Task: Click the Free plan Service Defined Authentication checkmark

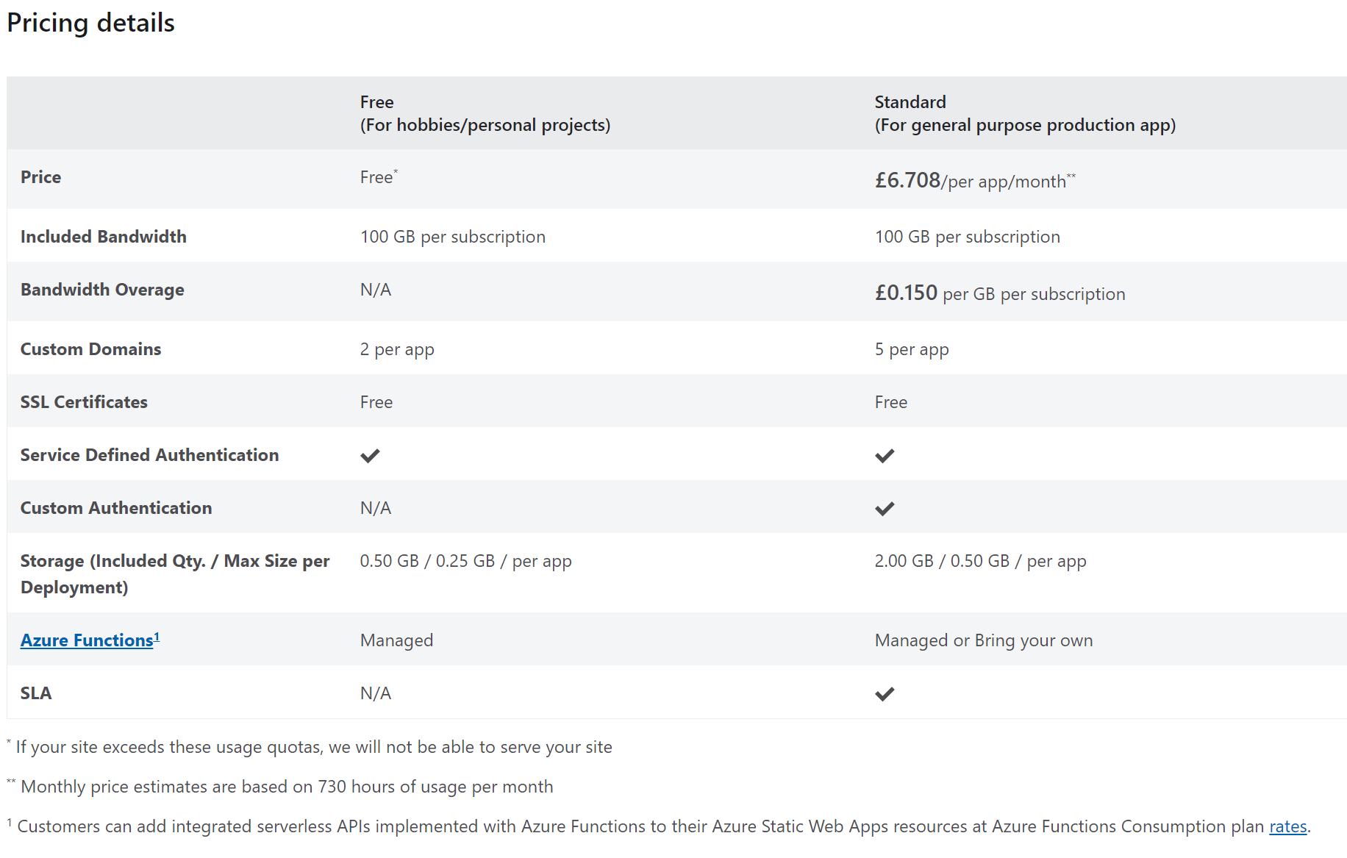Action: click(x=370, y=456)
